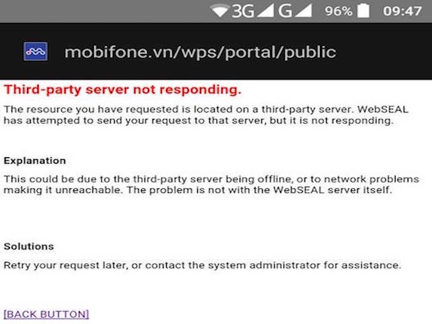Click the line starting 'This could be due to'

tap(206, 179)
